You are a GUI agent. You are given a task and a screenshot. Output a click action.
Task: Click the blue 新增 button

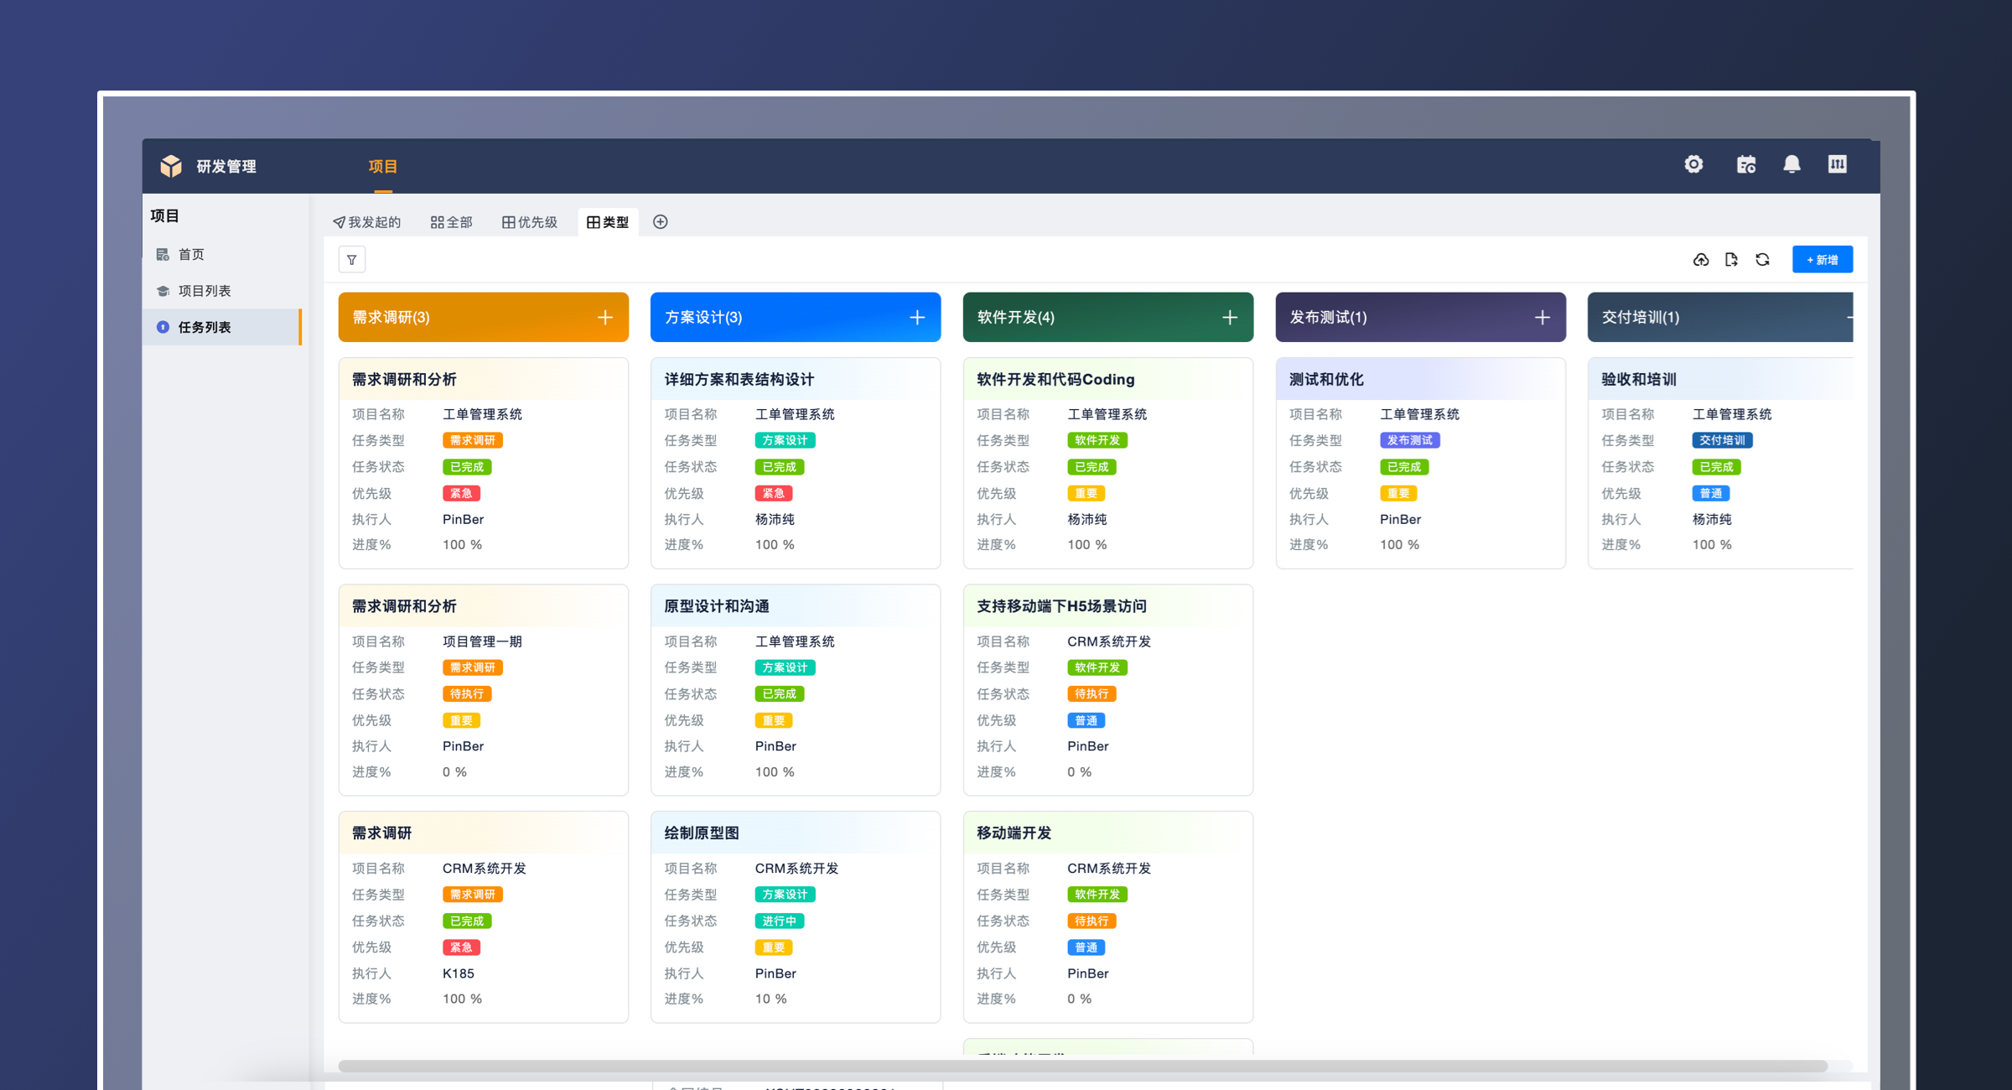[x=1822, y=260]
